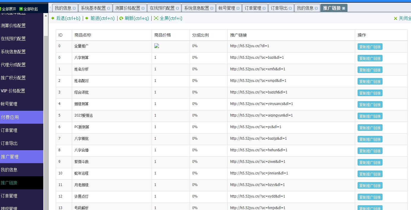Copy the promotion link for 紫微斗数
The height and width of the screenshot is (210, 411).
[370, 163]
